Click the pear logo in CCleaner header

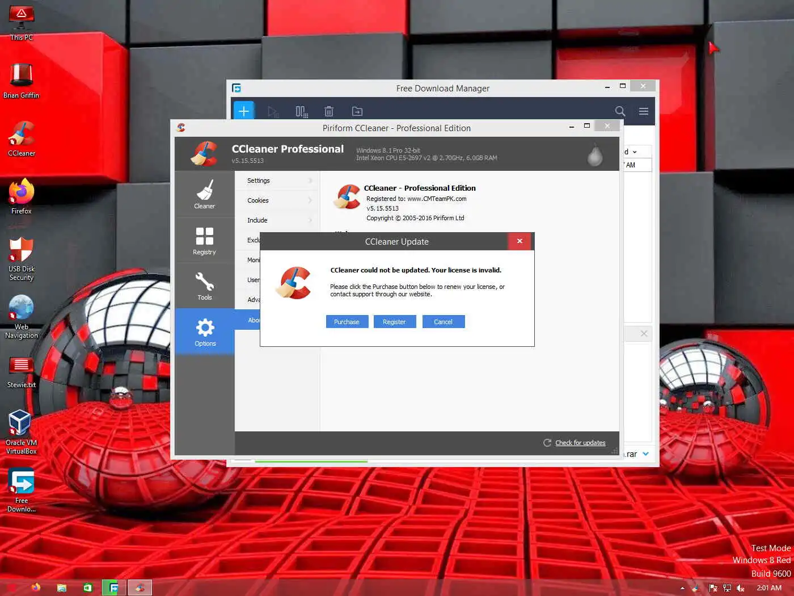pos(595,154)
